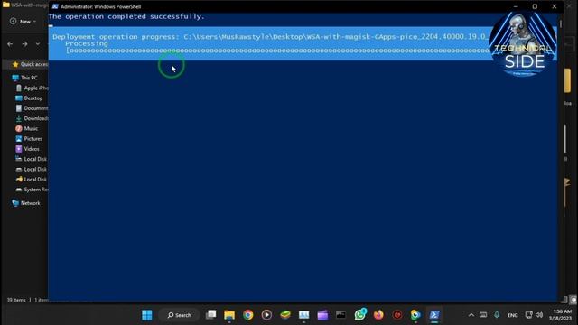Open the black terminal taskbar icon
The width and height of the screenshot is (578, 325).
(x=341, y=315)
